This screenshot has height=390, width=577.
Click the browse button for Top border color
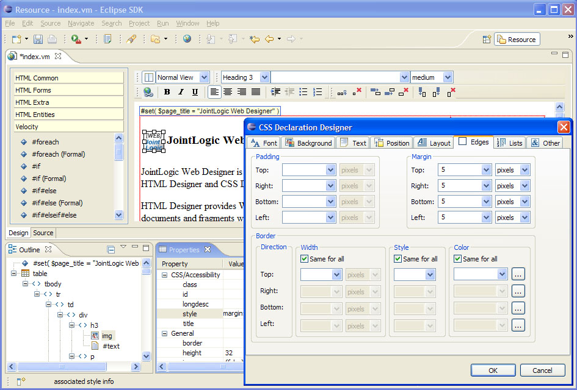tap(518, 274)
